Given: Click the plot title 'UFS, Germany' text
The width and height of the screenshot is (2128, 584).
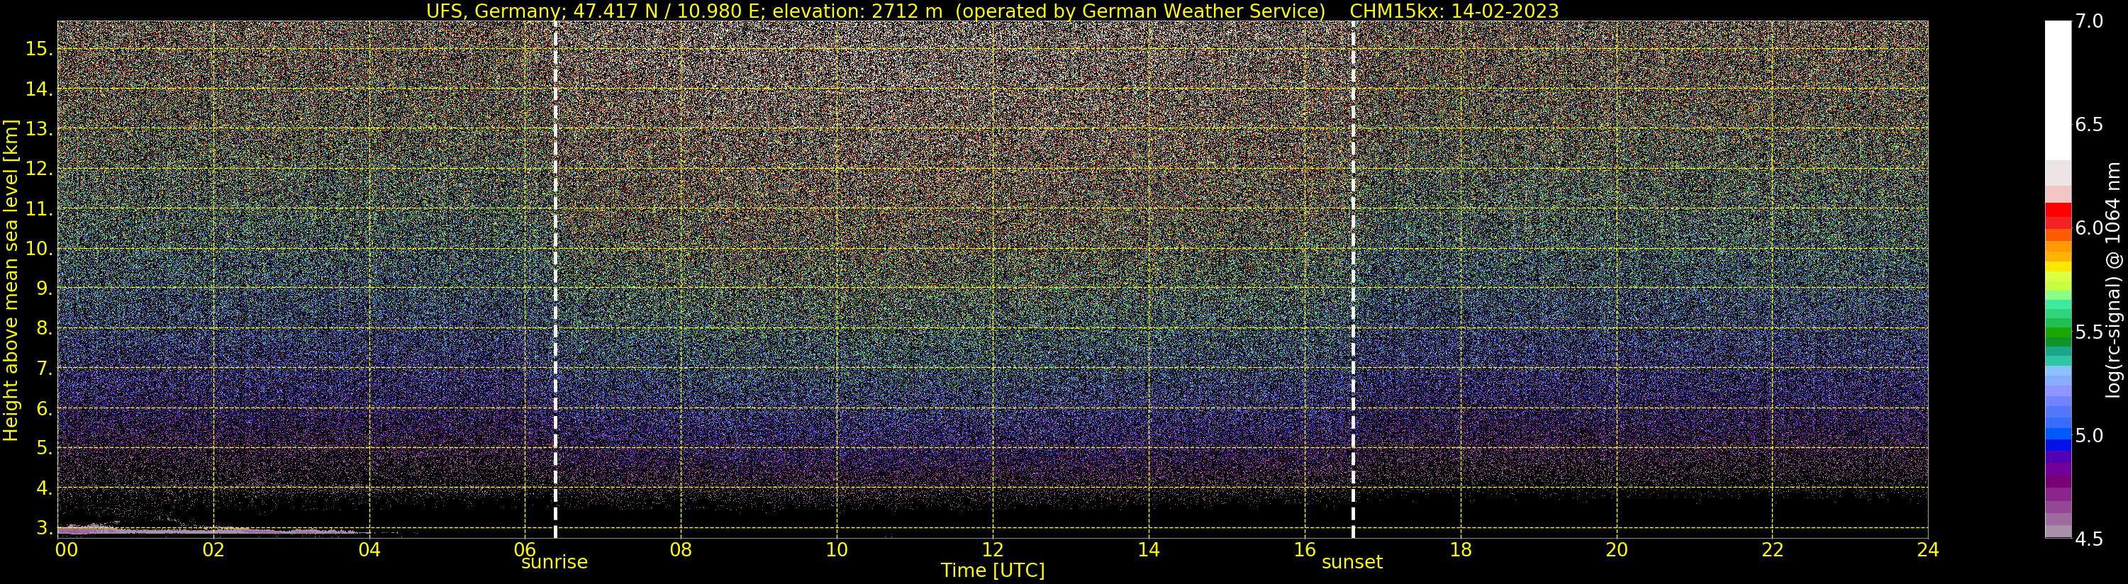Looking at the screenshot, I should click(494, 11).
